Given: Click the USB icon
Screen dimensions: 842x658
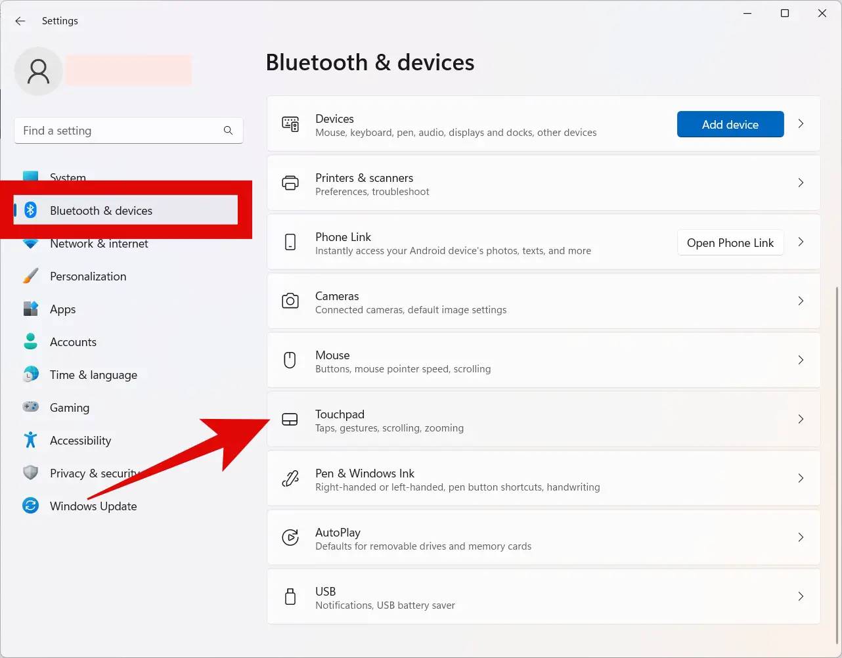Looking at the screenshot, I should (x=290, y=597).
